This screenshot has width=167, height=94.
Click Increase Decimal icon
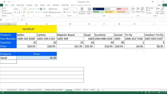[74, 12]
